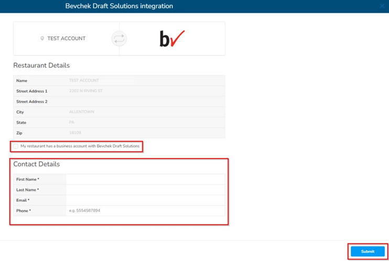Click the empty Street Address 2 field
Image resolution: width=389 pixels, height=261 pixels.
(x=145, y=102)
